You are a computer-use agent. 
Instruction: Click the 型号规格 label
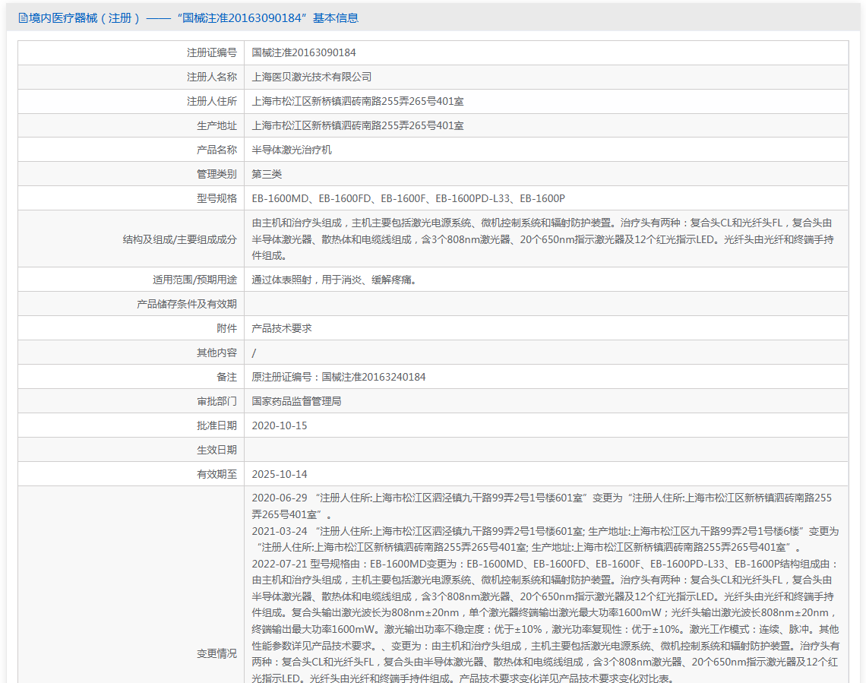tap(216, 198)
